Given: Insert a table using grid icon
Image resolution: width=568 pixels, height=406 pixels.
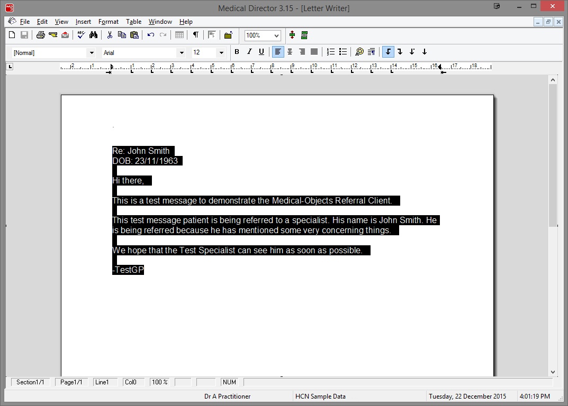Looking at the screenshot, I should 179,35.
